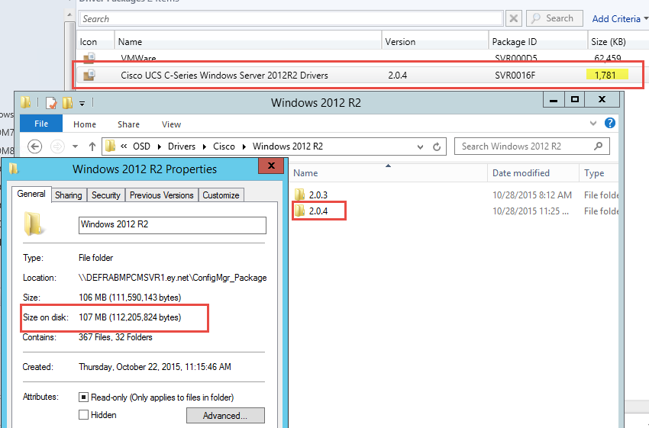
Task: Expand the hidden breadcrumb path chevrons
Action: click(124, 146)
